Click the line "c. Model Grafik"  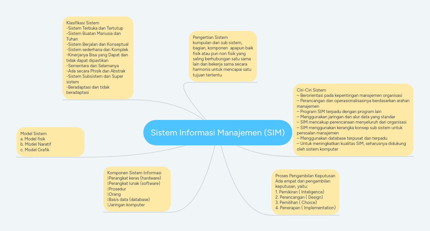[x=35, y=149]
